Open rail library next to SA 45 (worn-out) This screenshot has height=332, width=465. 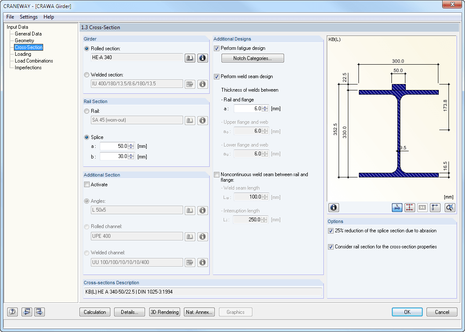190,121
